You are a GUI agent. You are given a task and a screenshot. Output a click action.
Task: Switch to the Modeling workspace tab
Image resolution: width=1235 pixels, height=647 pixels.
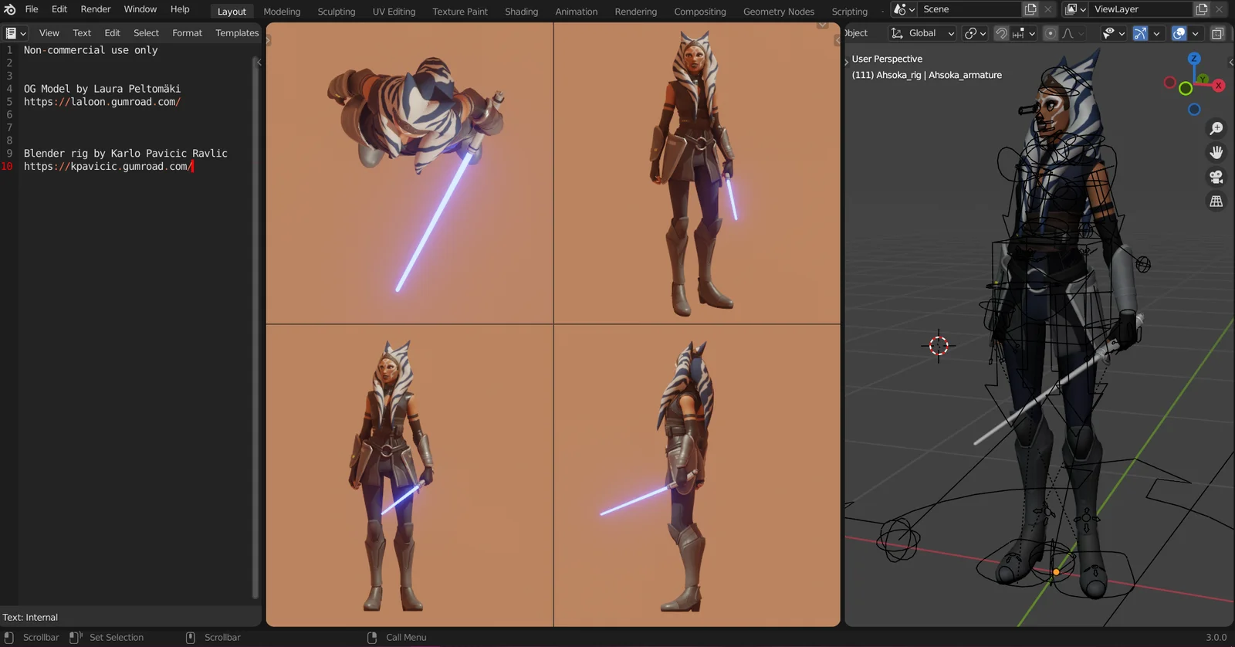(x=282, y=12)
